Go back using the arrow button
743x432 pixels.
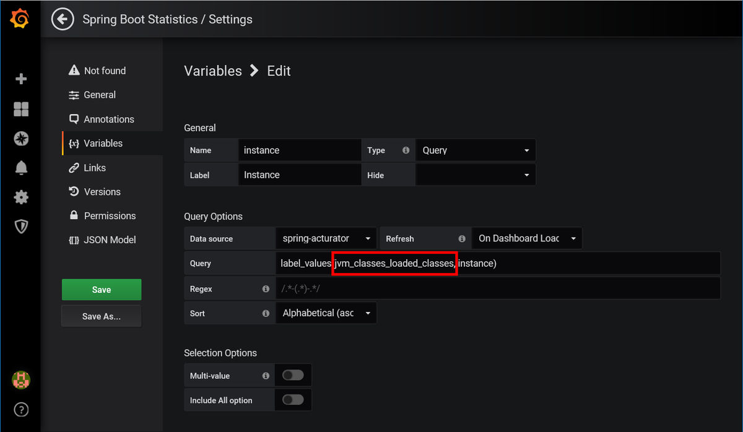pos(62,19)
